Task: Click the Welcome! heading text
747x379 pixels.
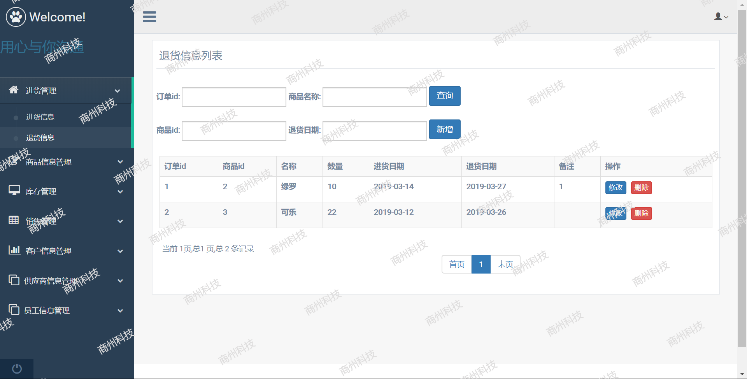Action: (x=57, y=17)
